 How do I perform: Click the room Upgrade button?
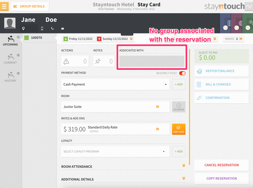tap(179, 107)
